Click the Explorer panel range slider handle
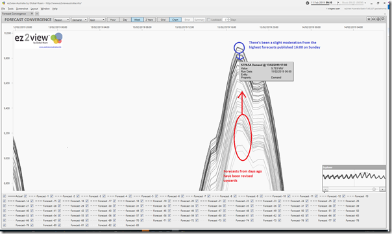 click(374, 189)
